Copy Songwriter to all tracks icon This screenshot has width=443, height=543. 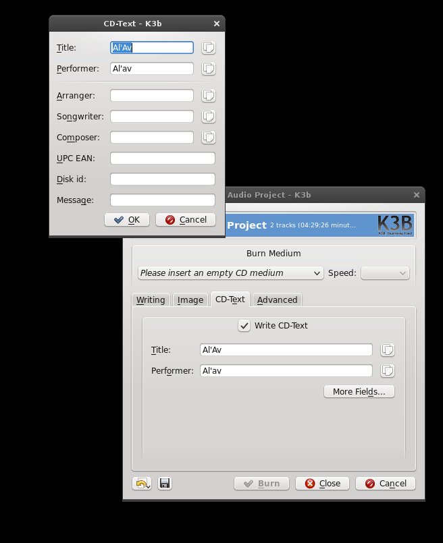[208, 116]
